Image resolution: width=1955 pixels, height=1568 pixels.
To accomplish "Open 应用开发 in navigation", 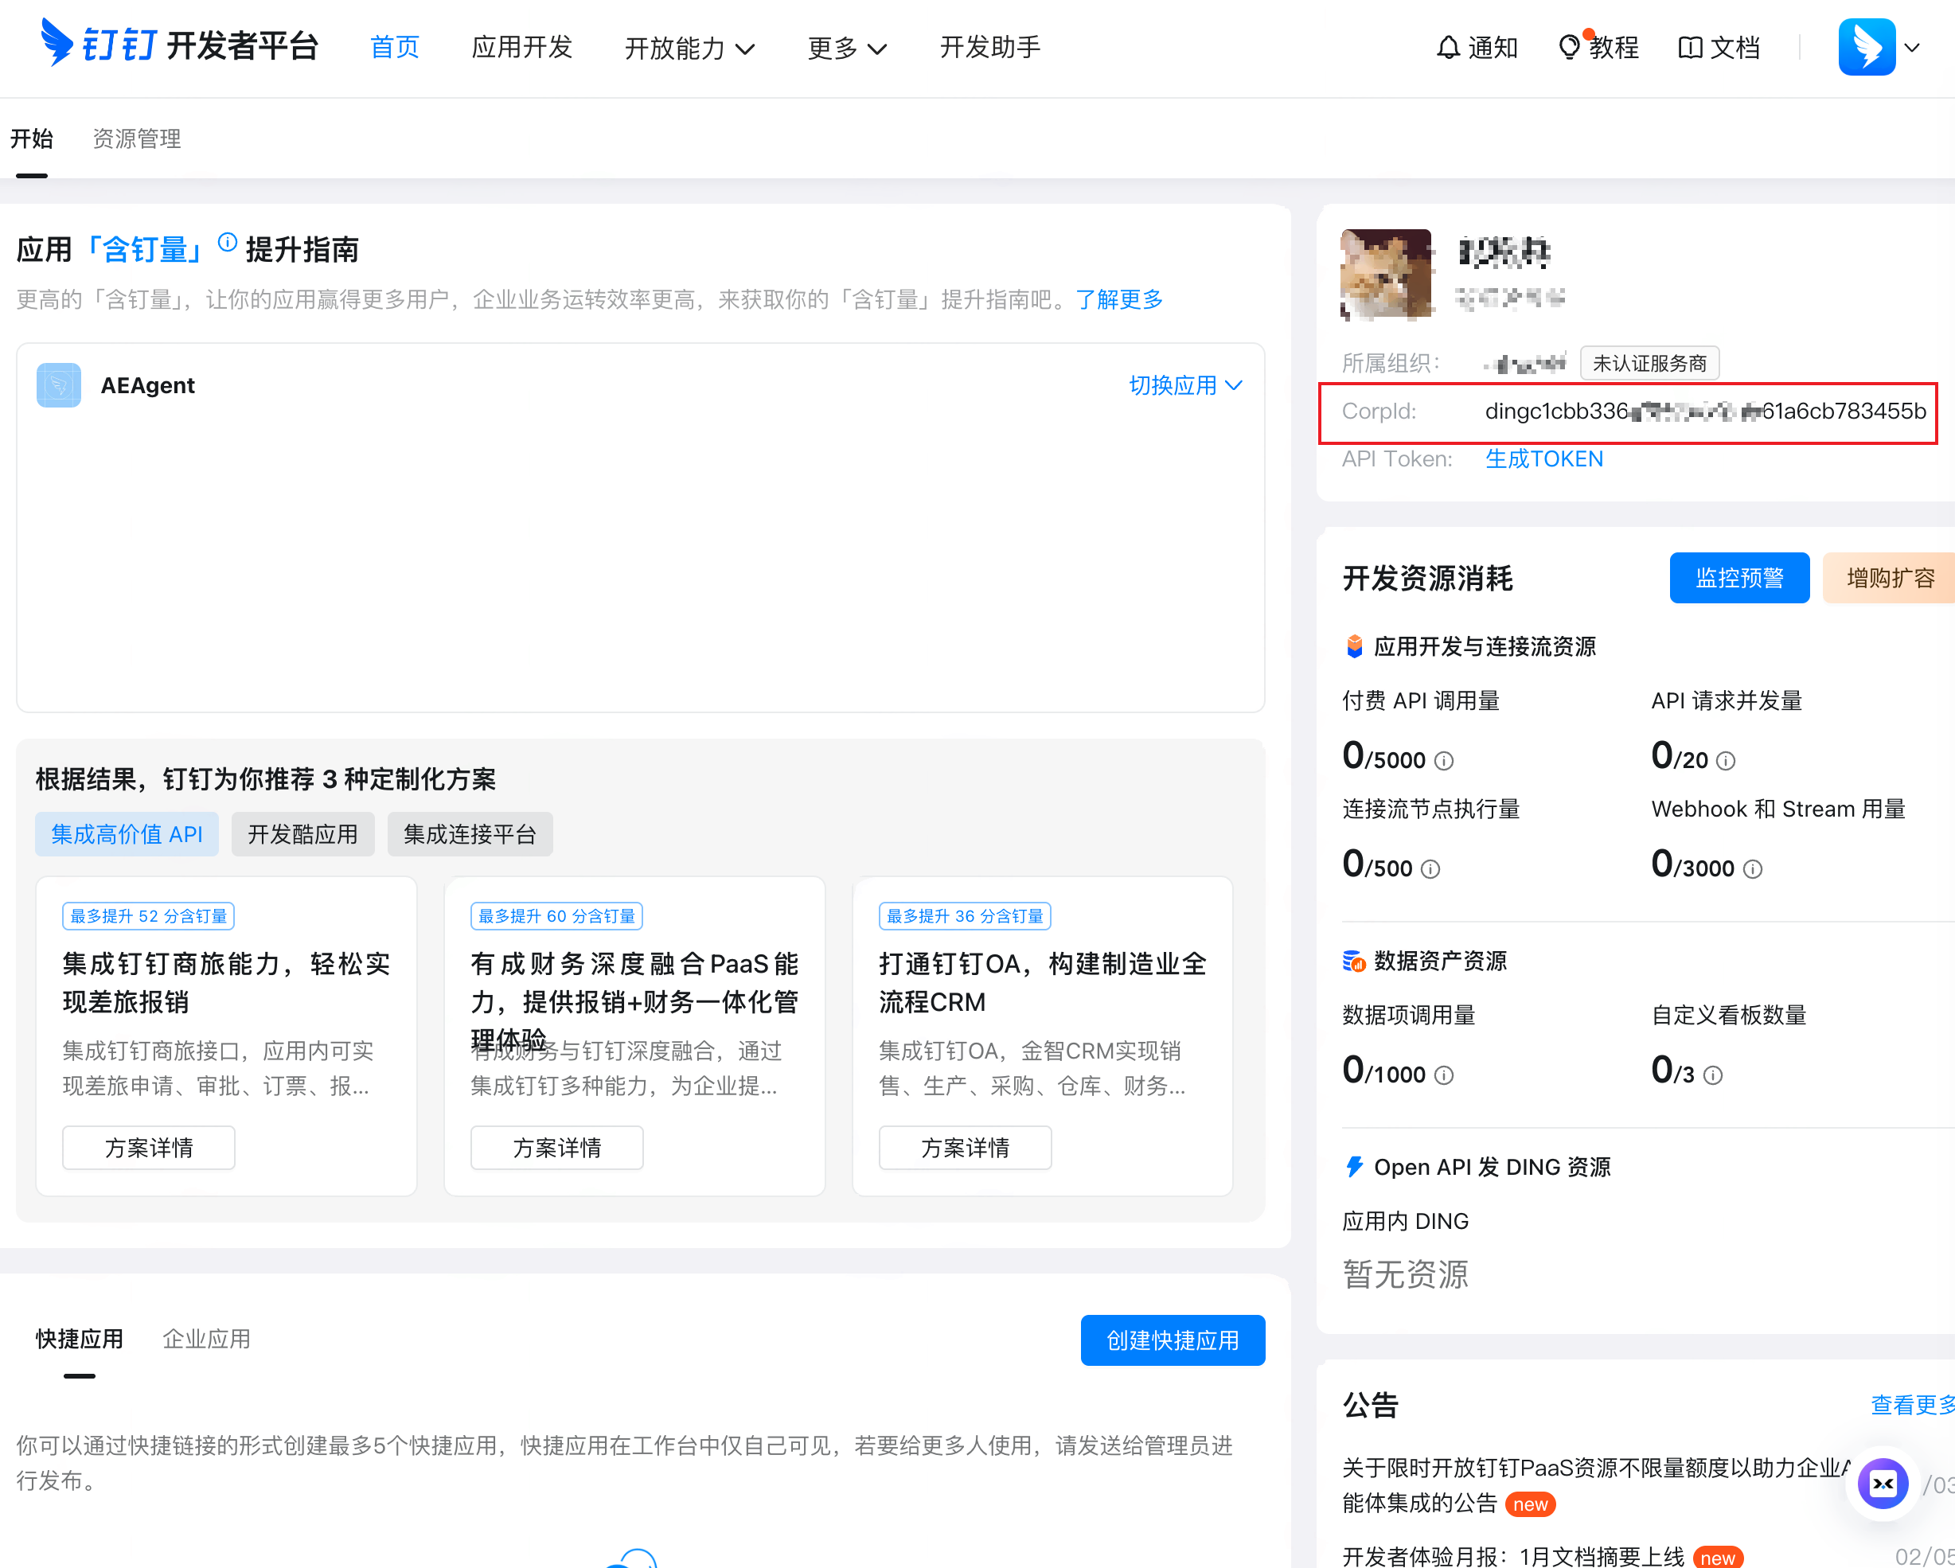I will [x=521, y=47].
